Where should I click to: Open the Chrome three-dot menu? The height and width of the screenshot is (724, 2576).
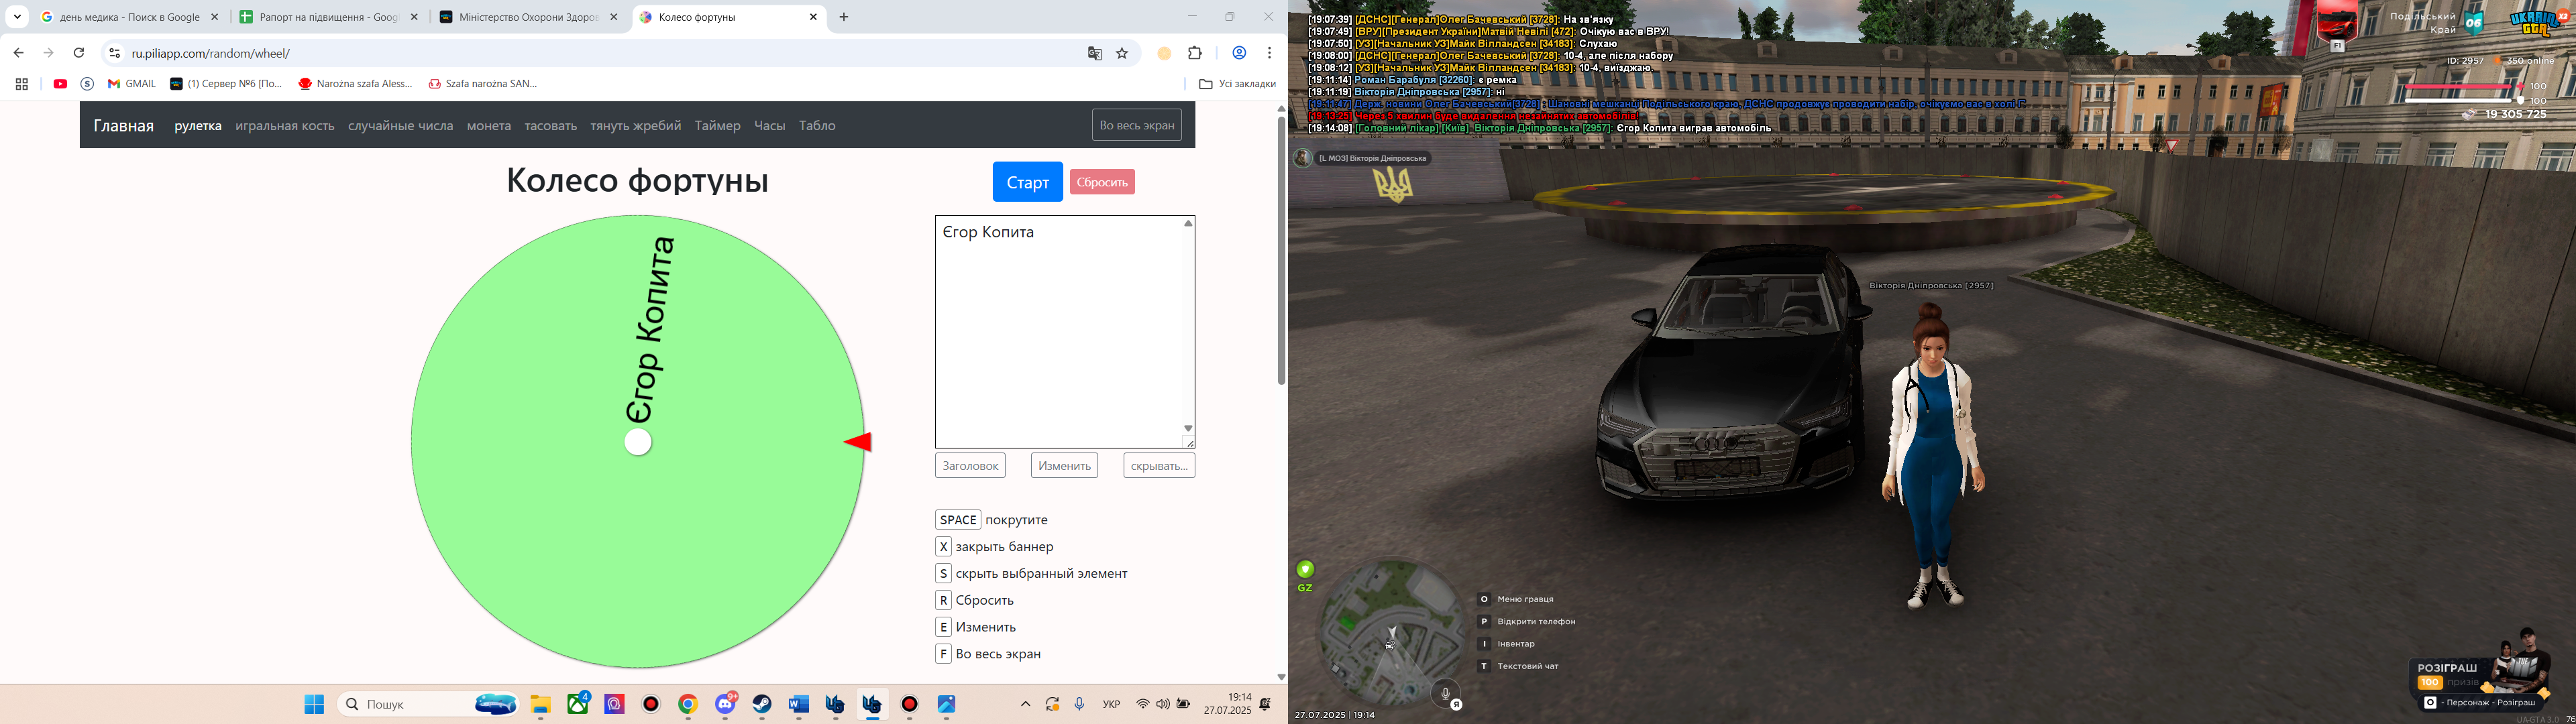(1269, 54)
